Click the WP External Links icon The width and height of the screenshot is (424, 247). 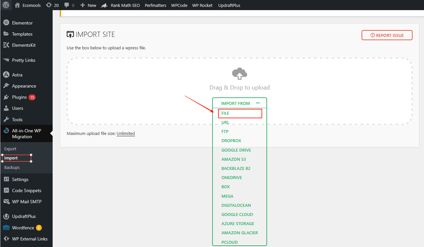pyautogui.click(x=6, y=239)
